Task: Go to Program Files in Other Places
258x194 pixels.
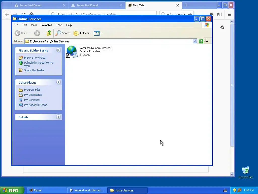Action: click(x=32, y=90)
